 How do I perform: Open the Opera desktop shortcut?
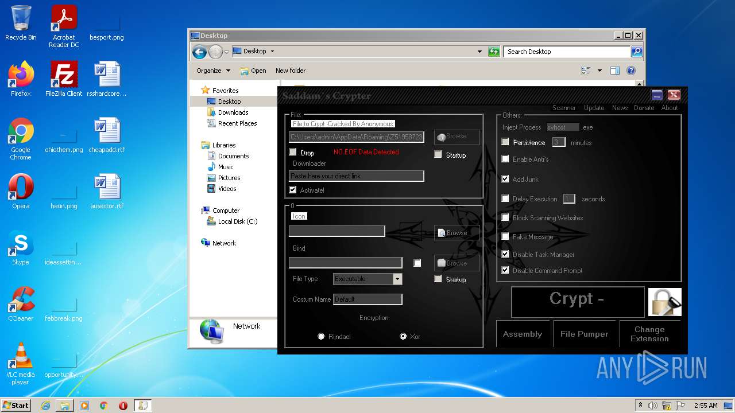(21, 192)
